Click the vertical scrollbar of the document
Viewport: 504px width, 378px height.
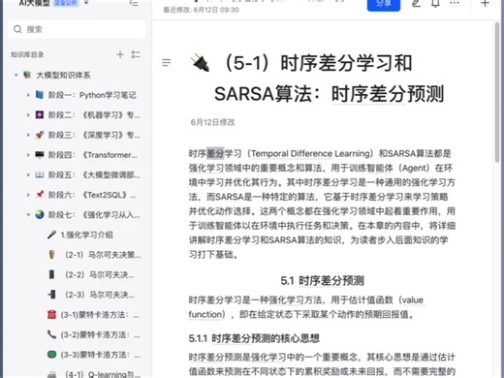pyautogui.click(x=497, y=92)
